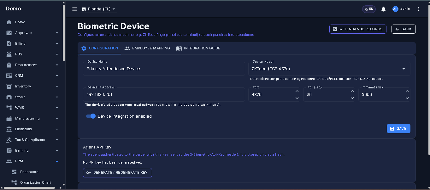Increase the Port value with up arrow
The width and height of the screenshot is (430, 190).
297,91
